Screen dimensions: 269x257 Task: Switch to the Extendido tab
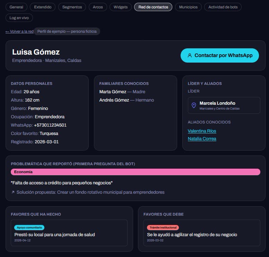(x=43, y=7)
